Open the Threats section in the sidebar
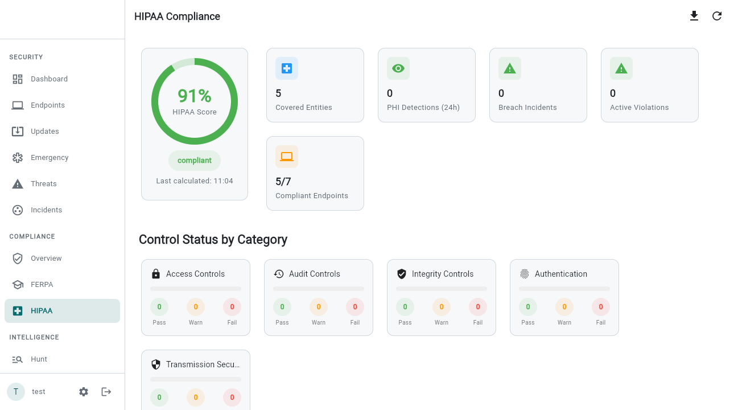Image resolution: width=734 pixels, height=410 pixels. tap(18, 183)
